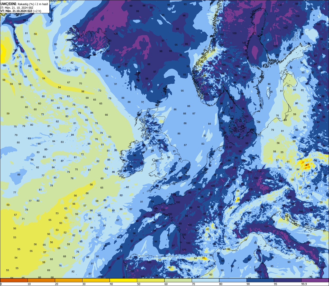Image resolution: width=329 pixels, height=286 pixels.
Task: Select the map value "72" west of Ireland
Action: (82, 154)
